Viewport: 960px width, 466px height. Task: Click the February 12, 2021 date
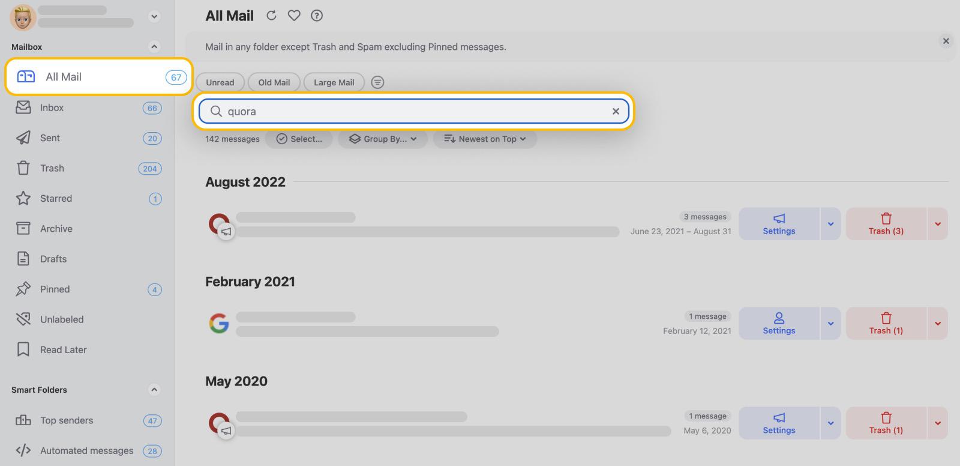coord(697,331)
